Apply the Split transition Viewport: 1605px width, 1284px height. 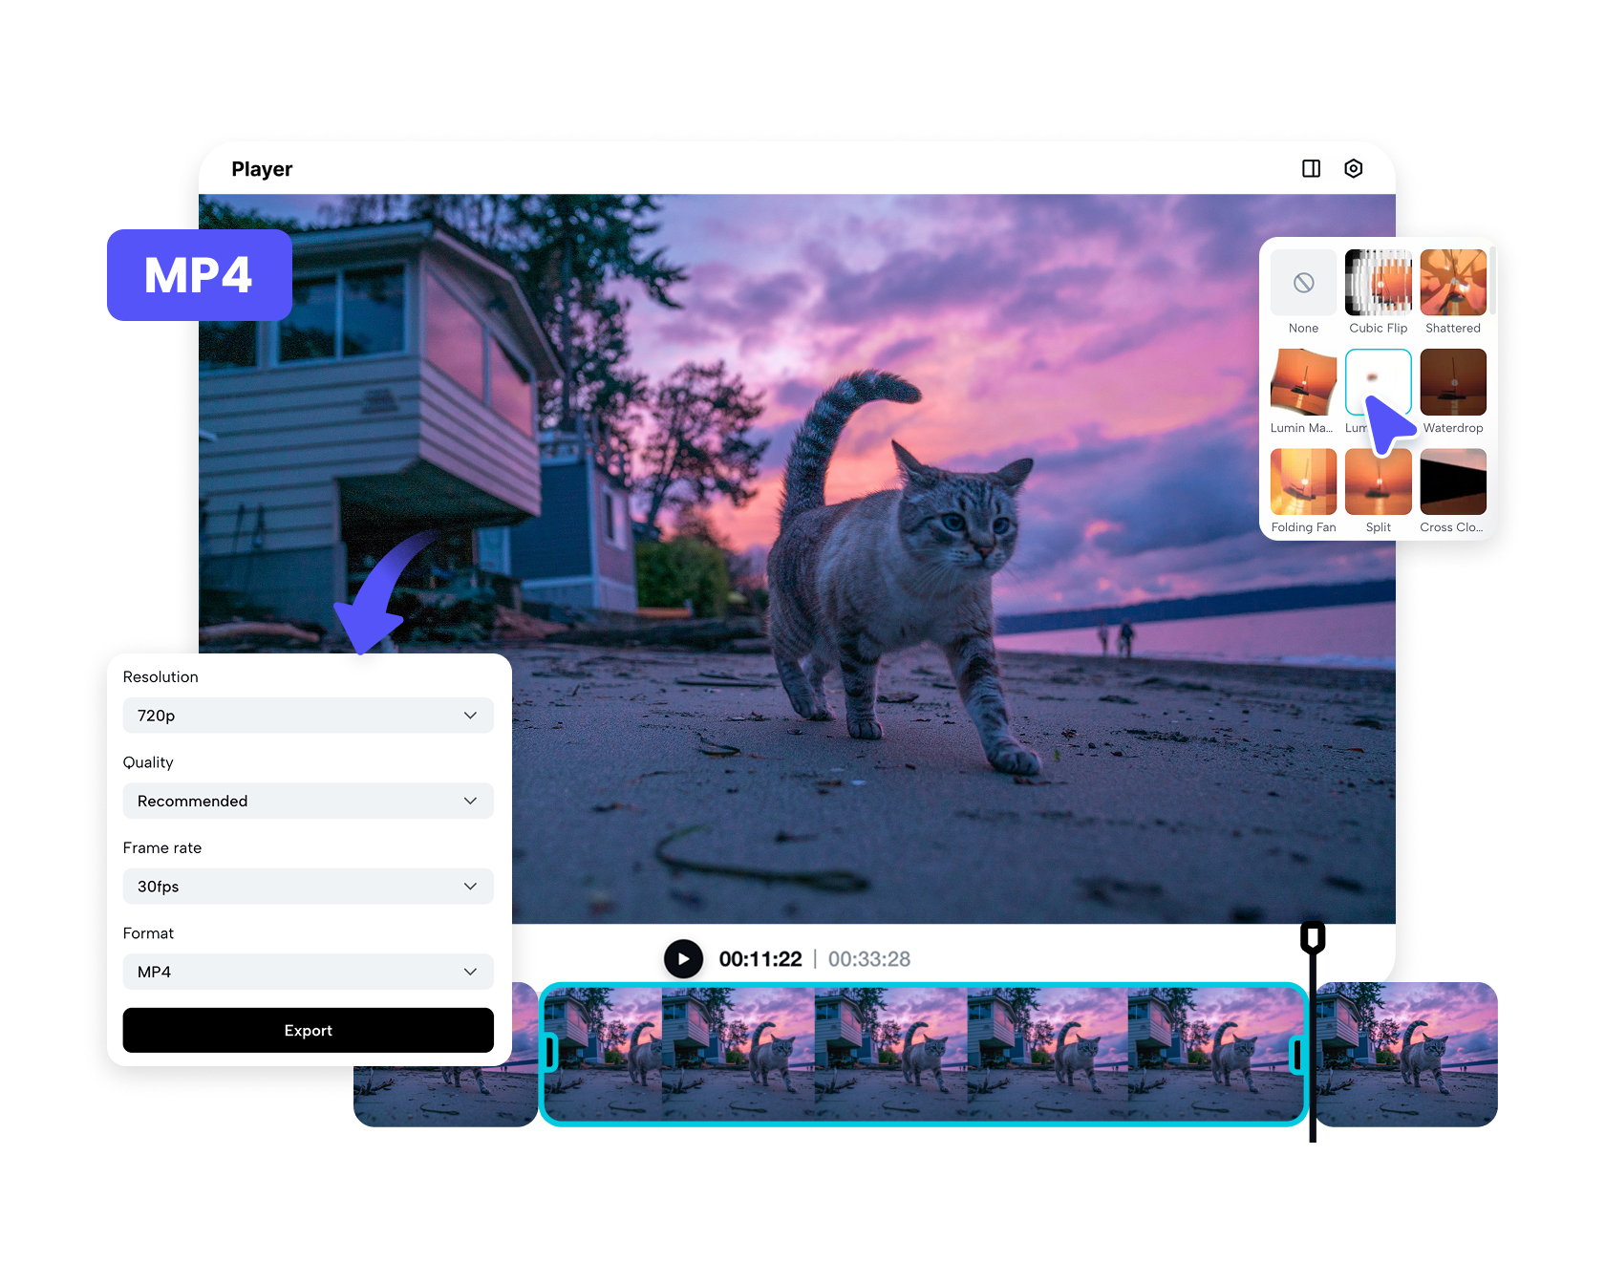pyautogui.click(x=1378, y=482)
